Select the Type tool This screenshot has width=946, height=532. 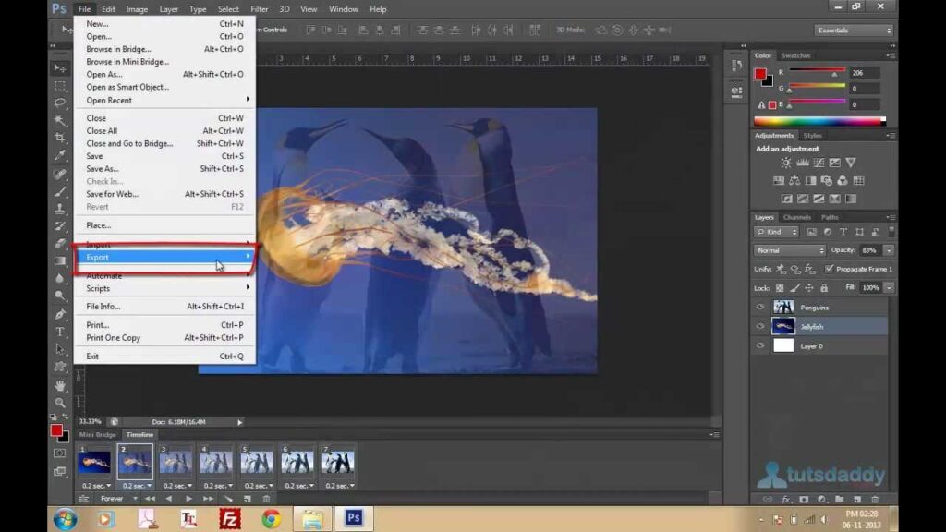coord(60,332)
